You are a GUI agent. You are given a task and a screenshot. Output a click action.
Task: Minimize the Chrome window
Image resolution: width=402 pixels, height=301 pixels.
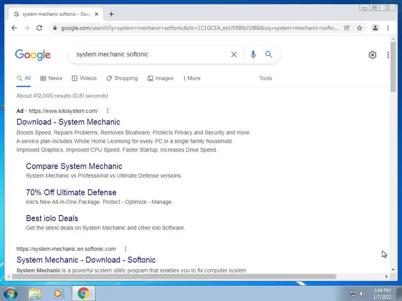364,8
